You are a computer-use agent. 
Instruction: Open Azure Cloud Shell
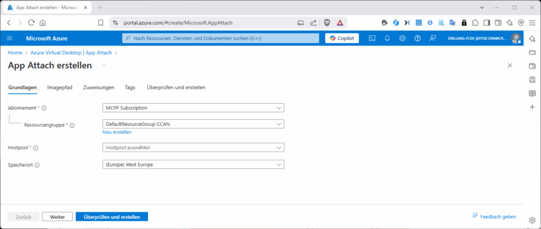pyautogui.click(x=372, y=38)
